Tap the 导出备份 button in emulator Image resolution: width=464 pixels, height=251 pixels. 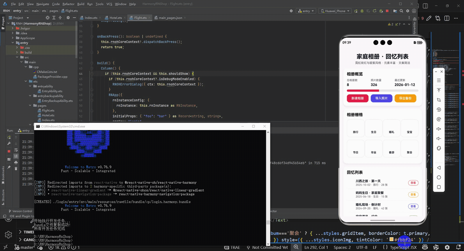(405, 98)
